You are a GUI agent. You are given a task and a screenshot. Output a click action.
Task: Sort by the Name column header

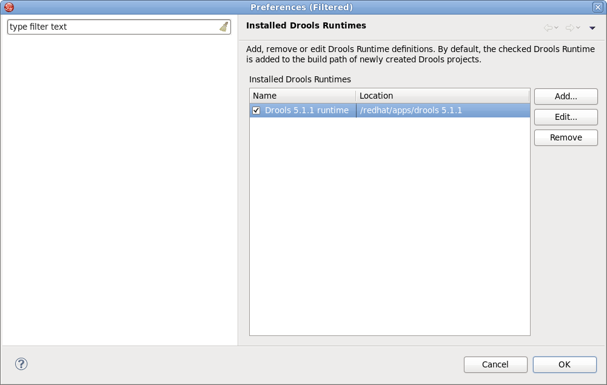tap(303, 96)
